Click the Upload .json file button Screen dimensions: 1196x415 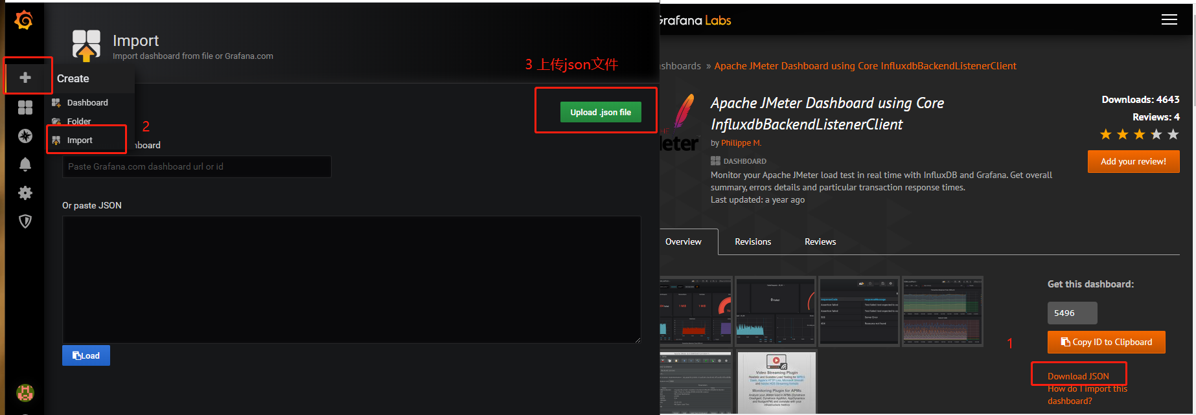pos(601,112)
